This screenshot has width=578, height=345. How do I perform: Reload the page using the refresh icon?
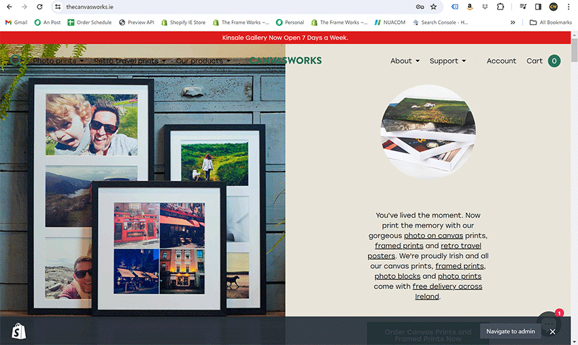tap(39, 7)
